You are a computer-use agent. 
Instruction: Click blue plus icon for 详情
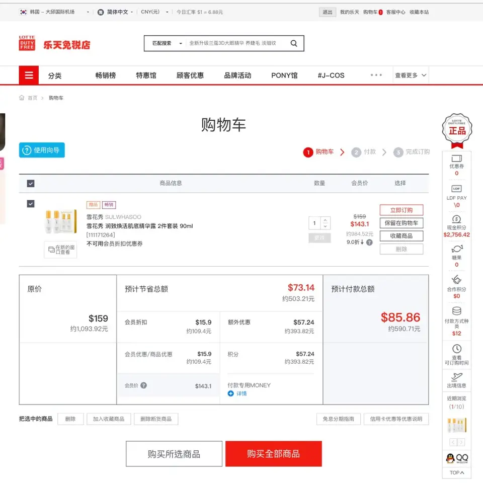tap(230, 393)
